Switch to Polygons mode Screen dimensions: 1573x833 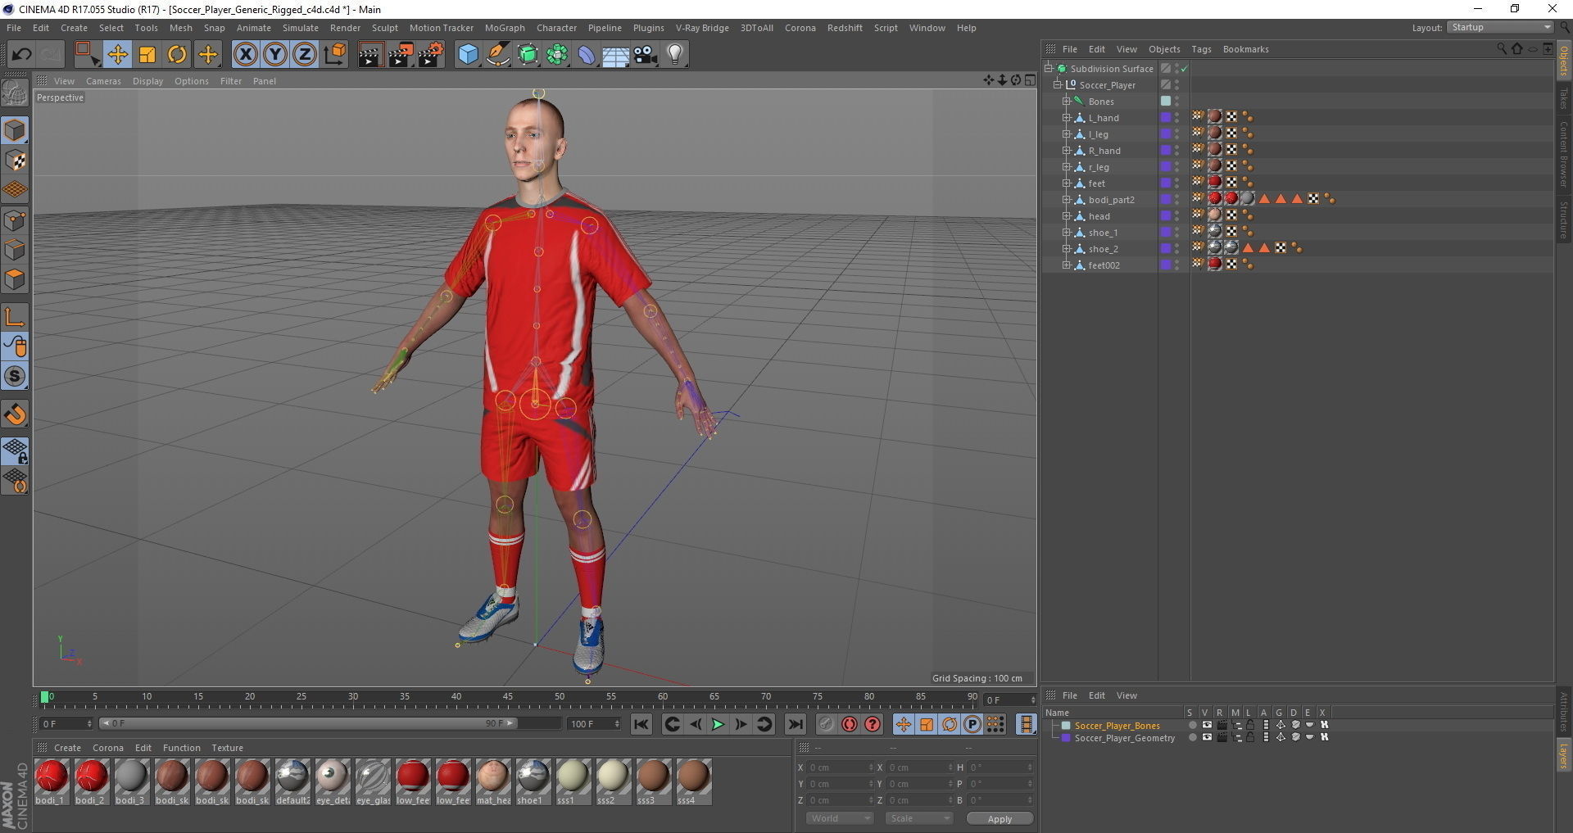point(15,279)
